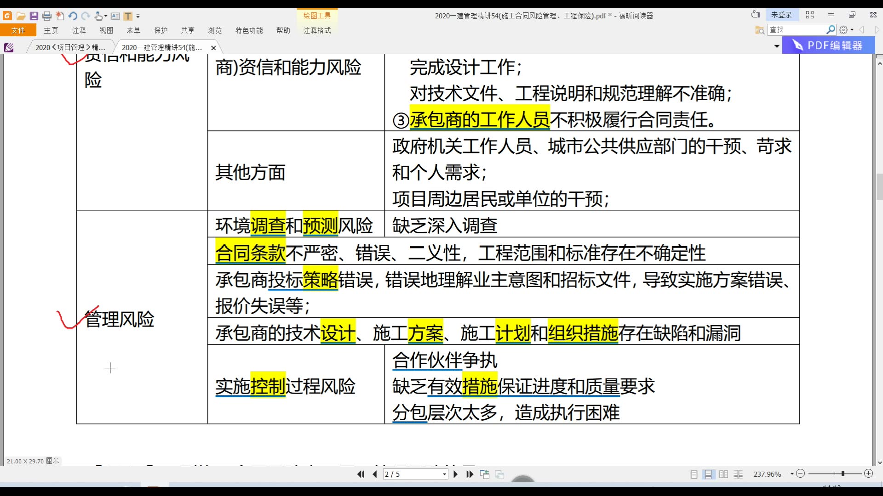This screenshot has height=496, width=883.
Task: Click the next view icon
Action: 499,474
